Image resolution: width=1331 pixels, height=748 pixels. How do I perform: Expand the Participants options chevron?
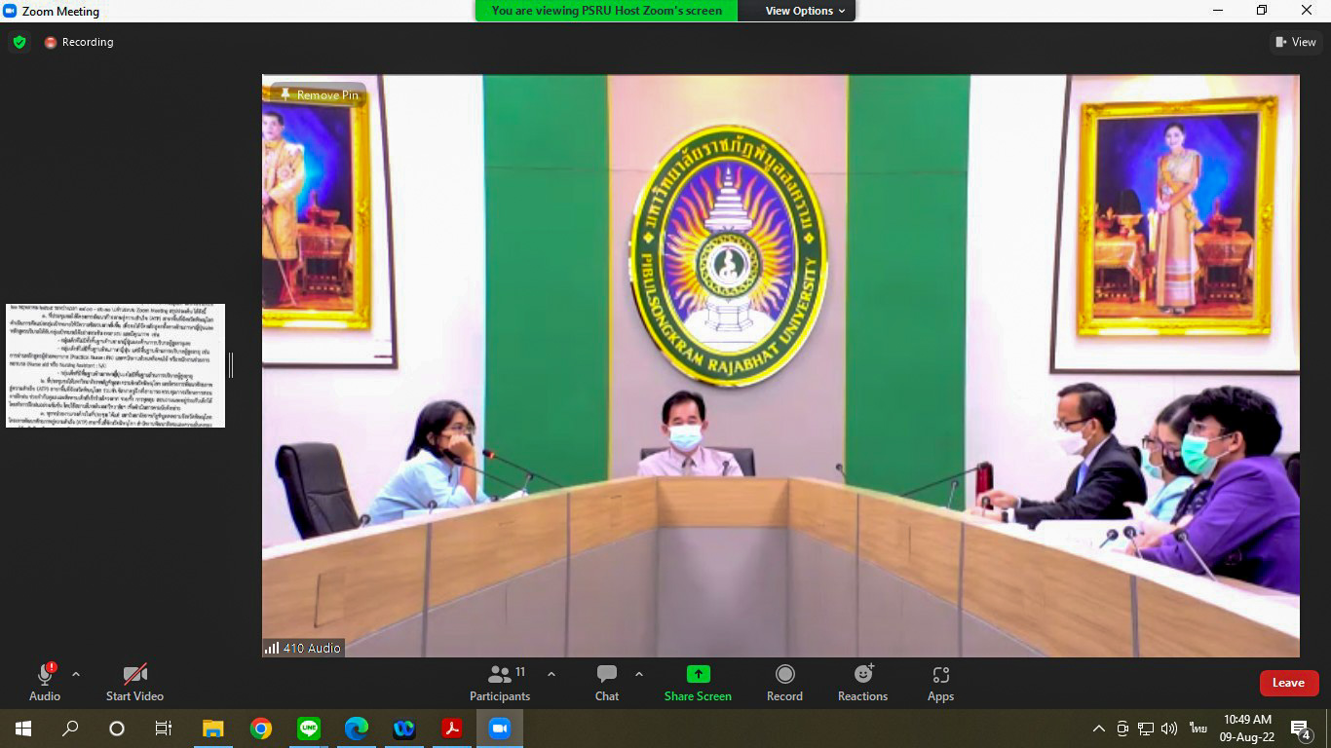551,674
